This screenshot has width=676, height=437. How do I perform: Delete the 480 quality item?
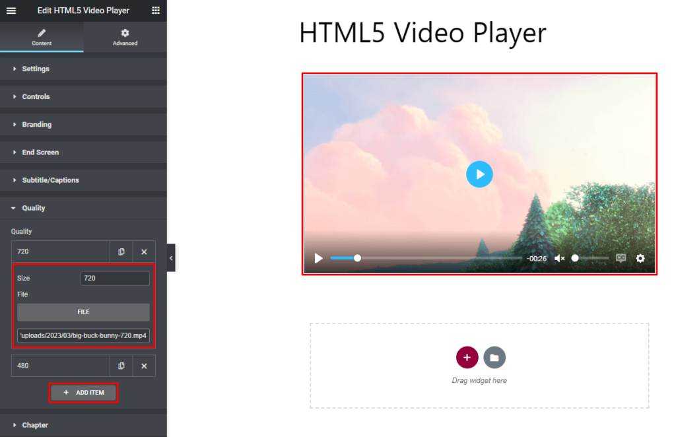point(144,366)
